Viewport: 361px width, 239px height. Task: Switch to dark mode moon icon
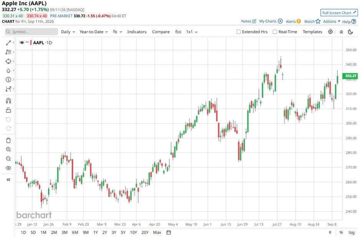coord(350,32)
